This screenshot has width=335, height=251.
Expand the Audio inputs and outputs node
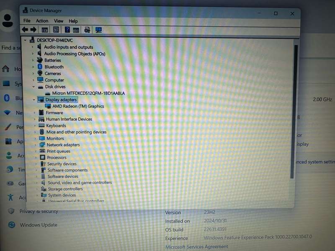33,47
